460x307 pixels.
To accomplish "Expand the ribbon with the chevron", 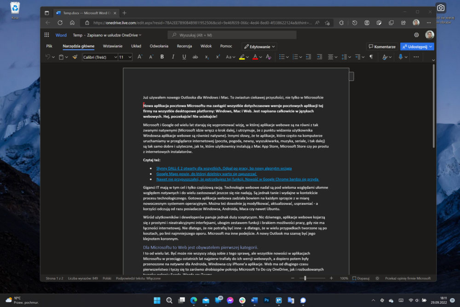I will pyautogui.click(x=433, y=60).
